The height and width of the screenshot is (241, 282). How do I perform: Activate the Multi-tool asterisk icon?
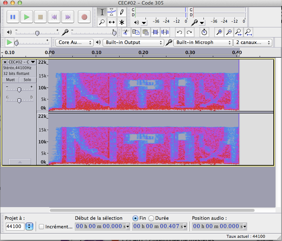click(x=122, y=22)
